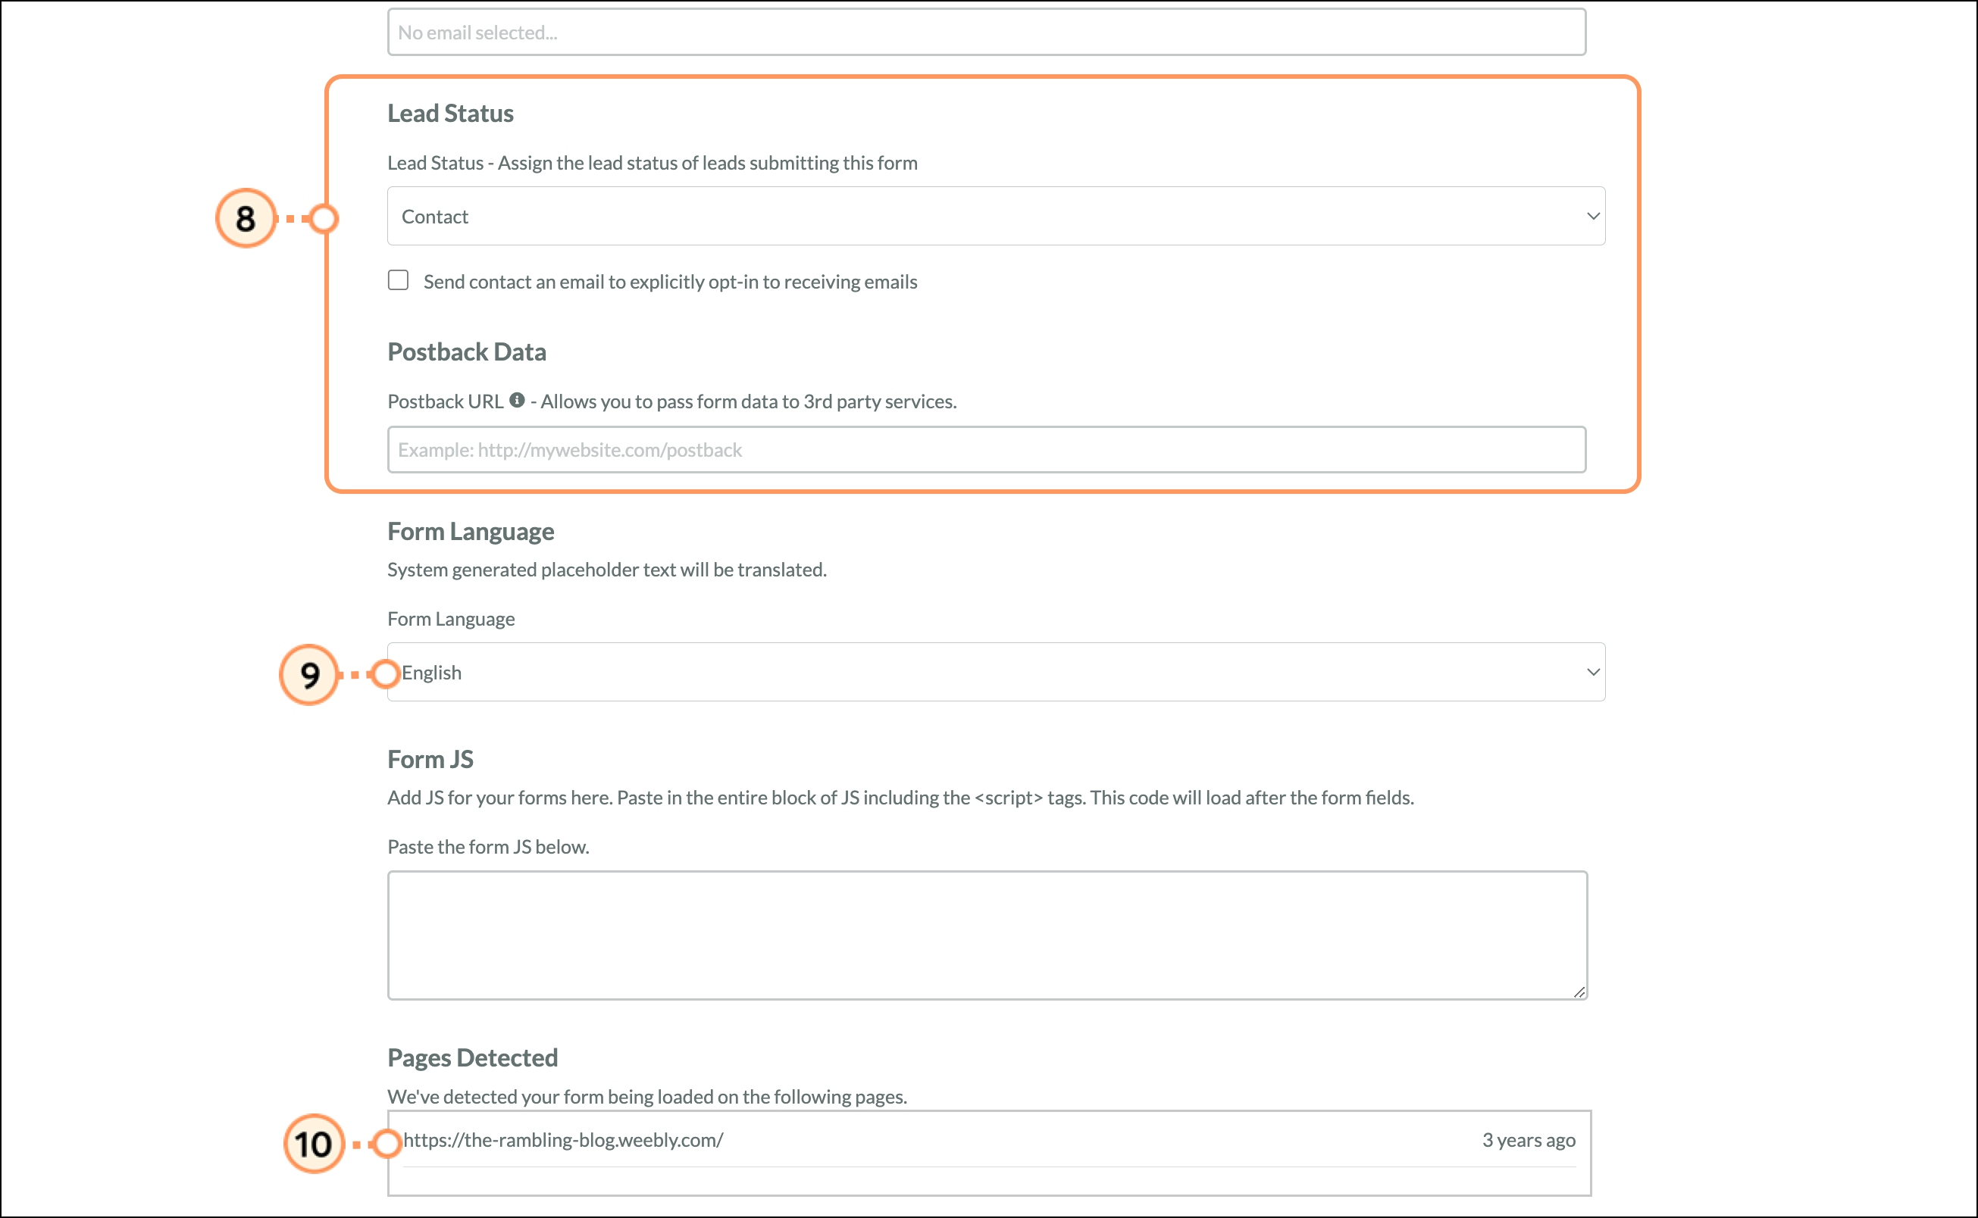Viewport: 1978px width, 1218px height.
Task: Open the Lead Status 'Contact' dropdown
Action: [x=994, y=216]
